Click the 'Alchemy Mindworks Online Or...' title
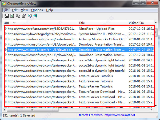Screen dimensions: 160x120 (102, 39)
